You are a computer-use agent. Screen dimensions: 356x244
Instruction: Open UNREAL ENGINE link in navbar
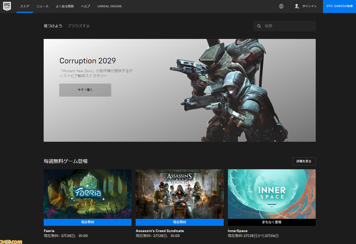click(x=110, y=6)
